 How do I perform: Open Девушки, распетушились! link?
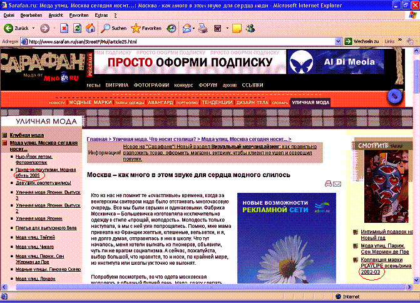(x=43, y=183)
